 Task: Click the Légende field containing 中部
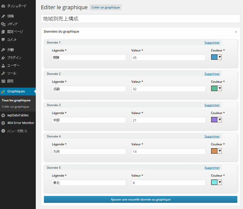89,120
